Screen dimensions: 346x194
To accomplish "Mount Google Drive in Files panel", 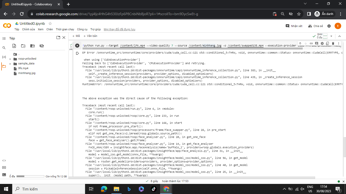I will click(32, 46).
